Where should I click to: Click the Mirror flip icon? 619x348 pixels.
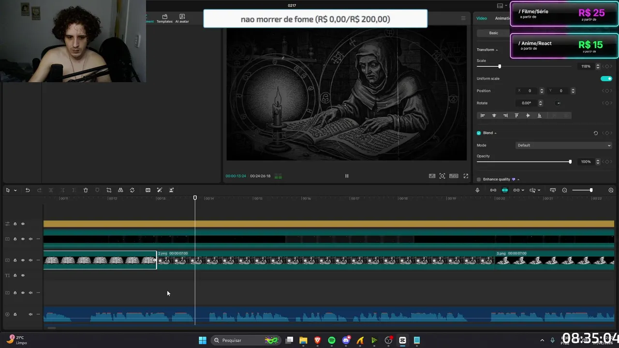(x=120, y=190)
